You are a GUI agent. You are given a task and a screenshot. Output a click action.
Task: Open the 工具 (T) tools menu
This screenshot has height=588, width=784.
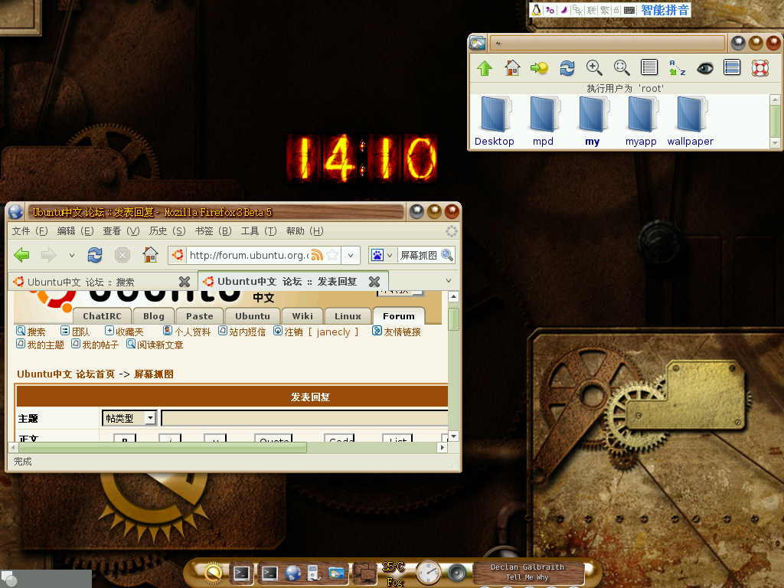click(x=259, y=231)
